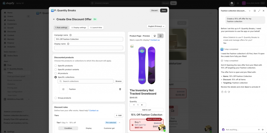
Task: Switch to the 3. Launch time tab
Action: (x=96, y=28)
